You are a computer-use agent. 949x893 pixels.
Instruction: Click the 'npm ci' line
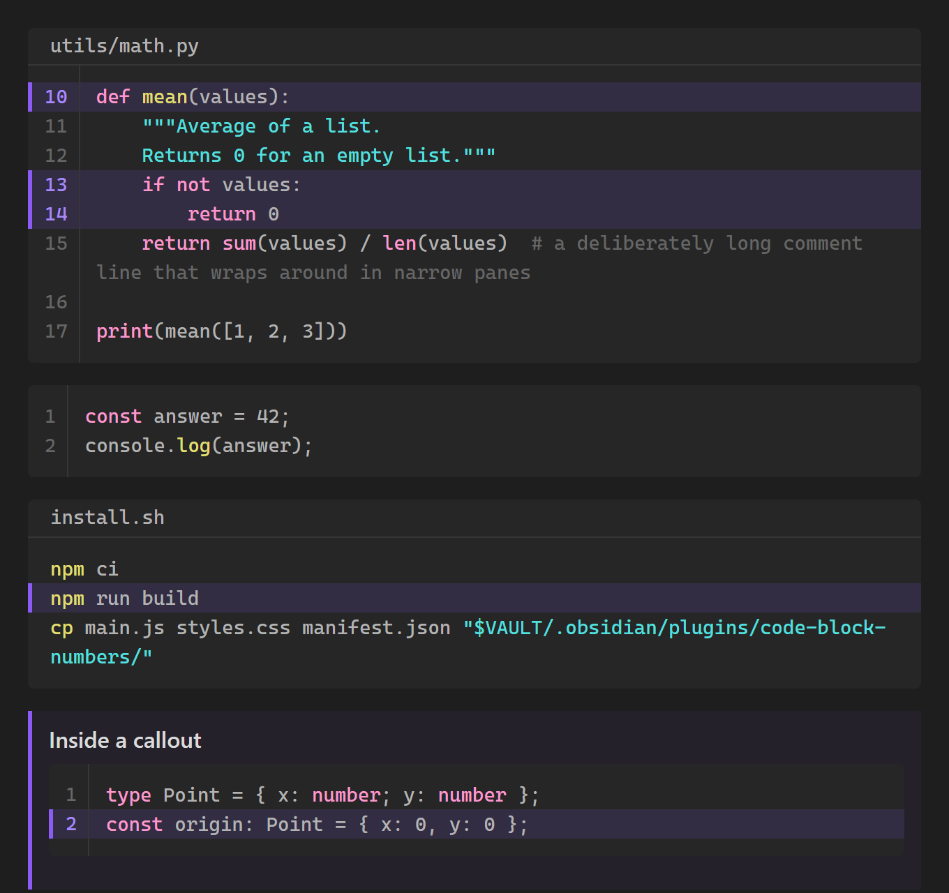(84, 569)
